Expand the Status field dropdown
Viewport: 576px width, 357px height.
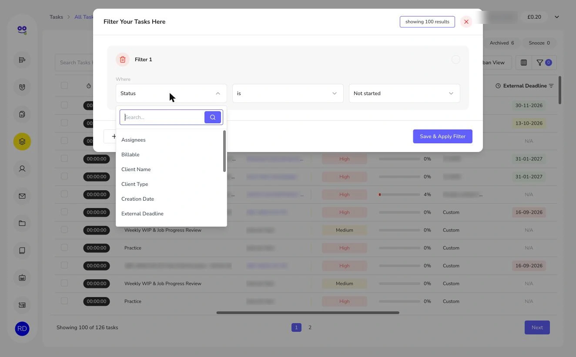(x=171, y=93)
